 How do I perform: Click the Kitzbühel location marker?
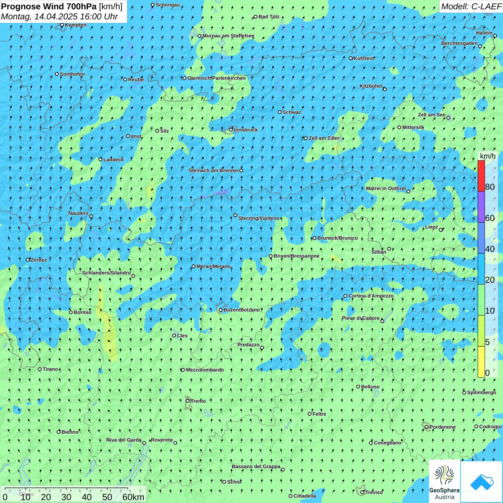click(385, 89)
